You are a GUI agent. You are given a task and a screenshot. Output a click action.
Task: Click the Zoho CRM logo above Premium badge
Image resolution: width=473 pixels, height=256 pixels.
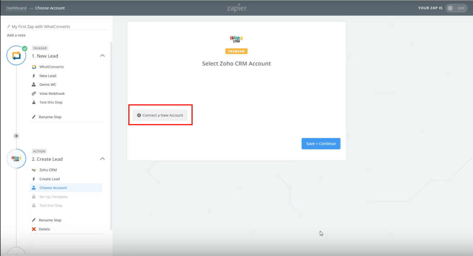(x=236, y=39)
